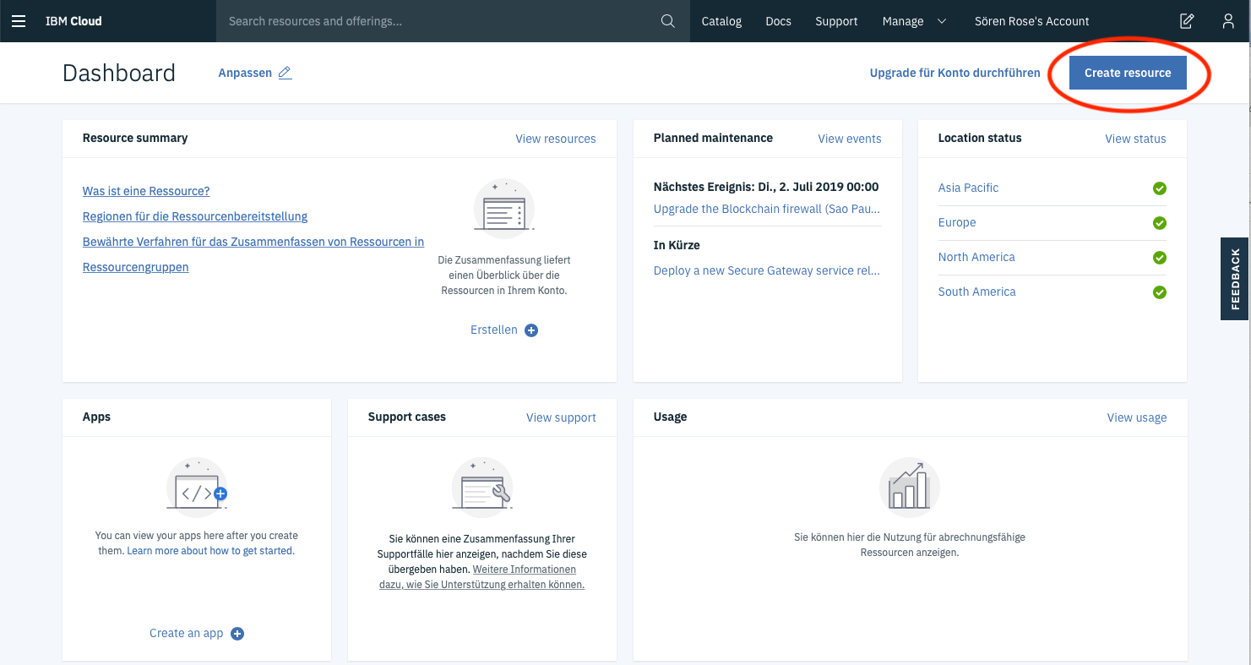Open the vertical FEEDBACK side tab
1251x665 pixels.
click(1235, 279)
